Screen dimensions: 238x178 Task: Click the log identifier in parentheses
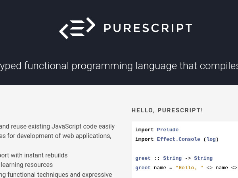211,139
